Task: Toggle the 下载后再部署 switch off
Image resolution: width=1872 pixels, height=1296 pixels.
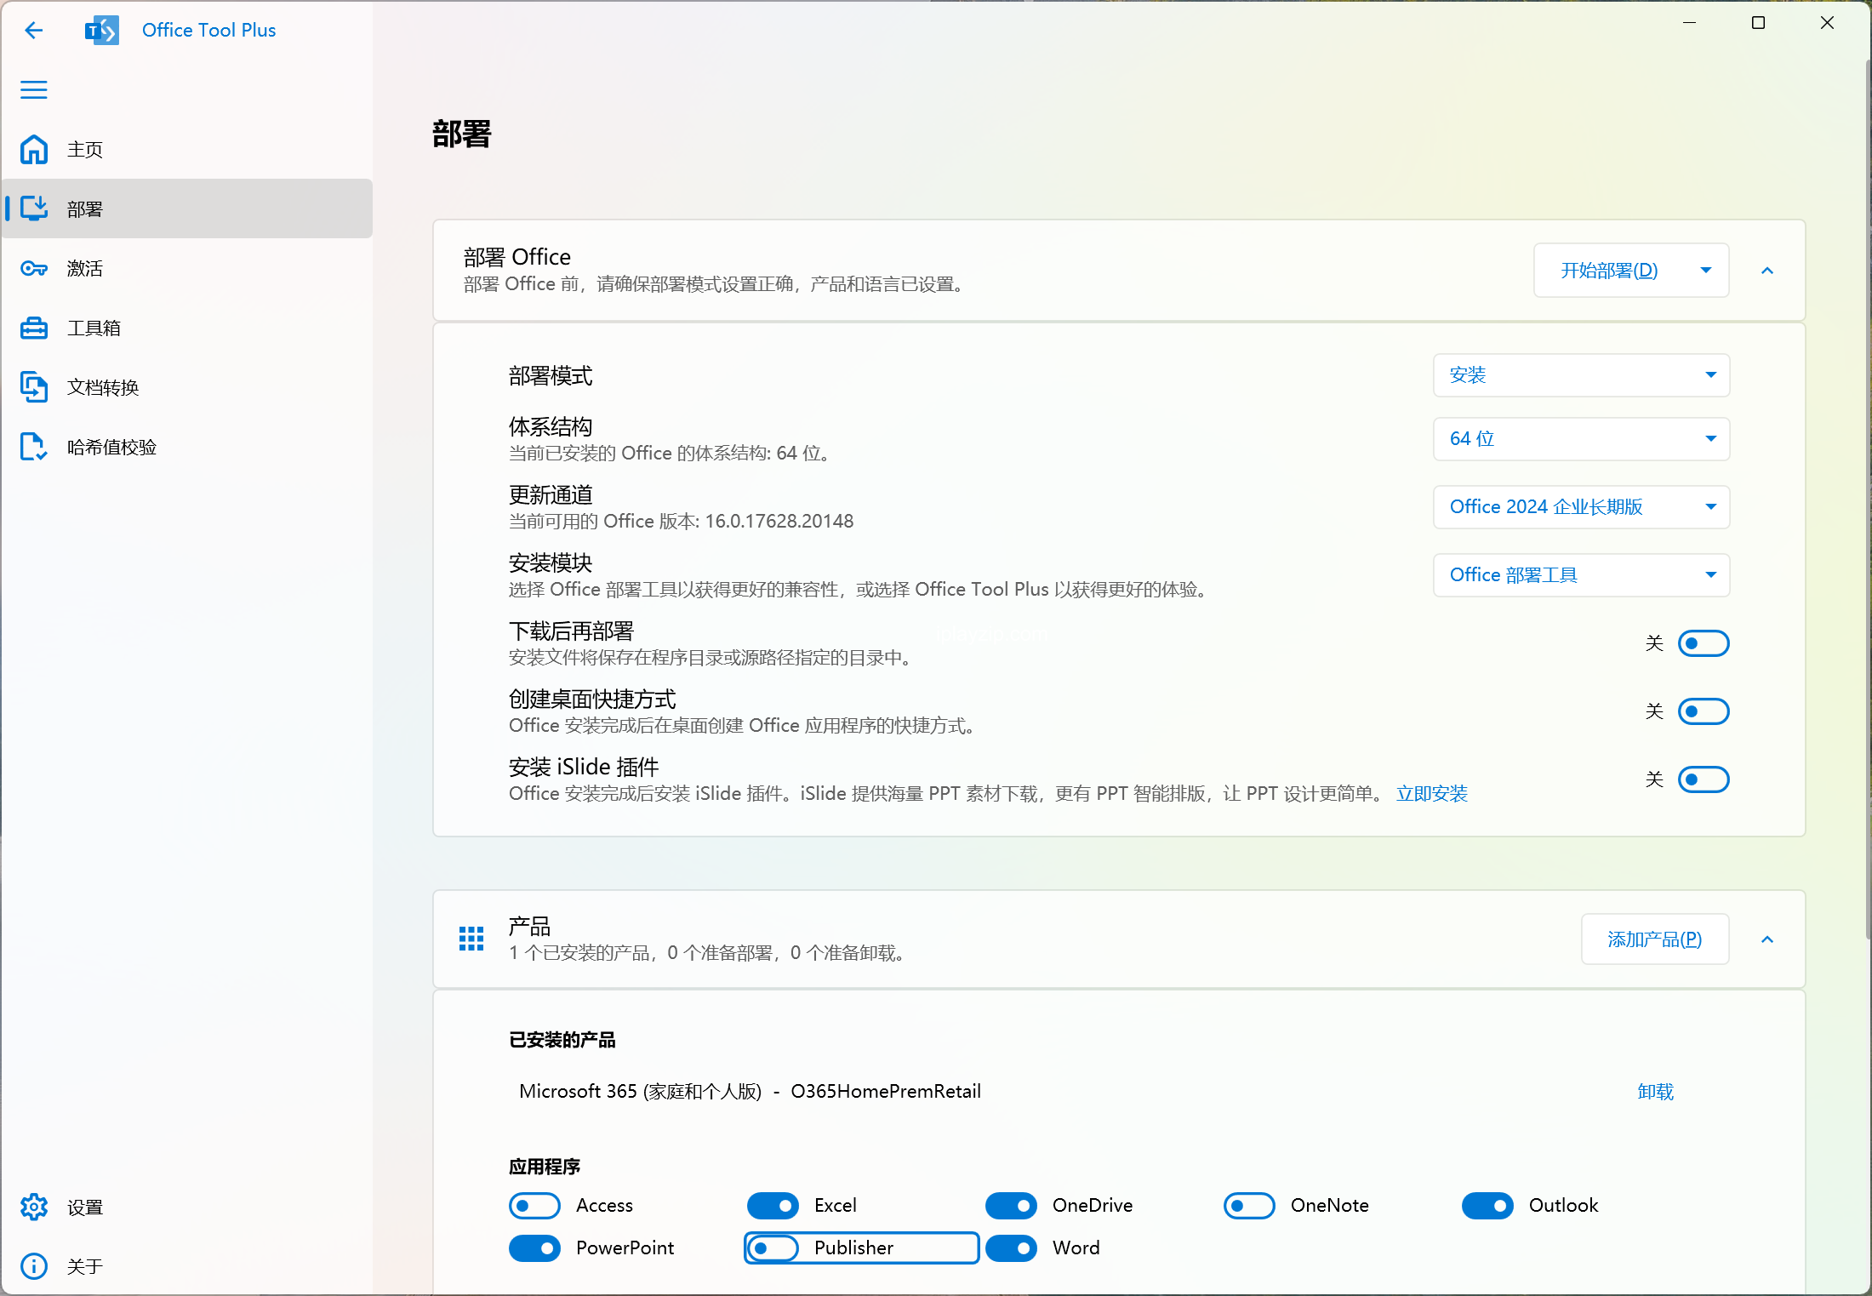Action: (x=1703, y=643)
